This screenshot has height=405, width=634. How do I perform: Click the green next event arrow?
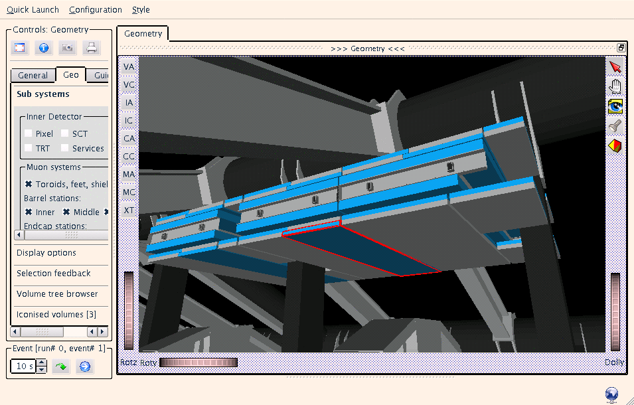pos(61,366)
